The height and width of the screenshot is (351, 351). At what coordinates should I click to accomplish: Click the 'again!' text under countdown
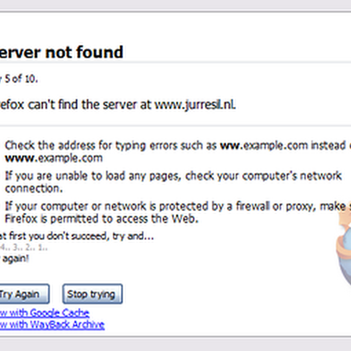[x=14, y=258]
